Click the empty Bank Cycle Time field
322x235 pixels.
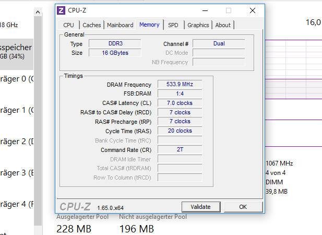click(180, 140)
